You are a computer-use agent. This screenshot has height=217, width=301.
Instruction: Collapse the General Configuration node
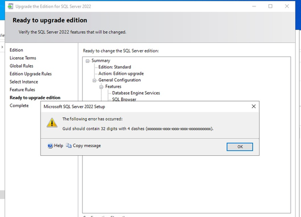point(94,80)
